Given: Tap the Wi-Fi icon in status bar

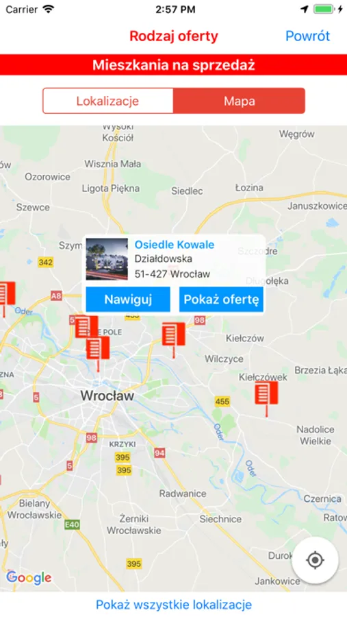Looking at the screenshot, I should pyautogui.click(x=49, y=10).
